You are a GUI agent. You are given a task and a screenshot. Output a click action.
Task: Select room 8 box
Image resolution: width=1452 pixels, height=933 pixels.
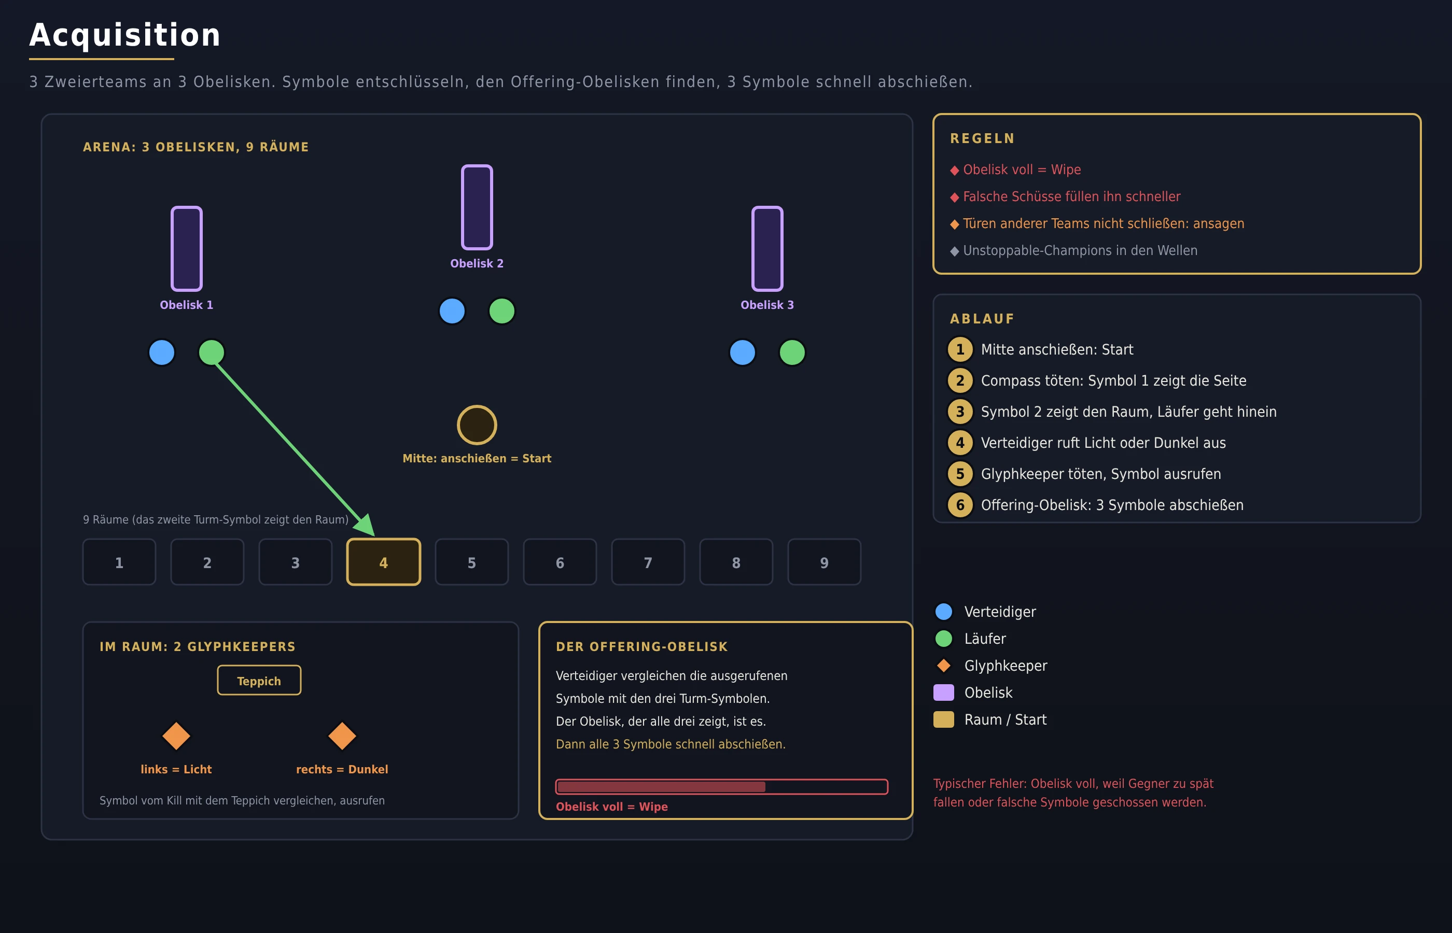736,562
